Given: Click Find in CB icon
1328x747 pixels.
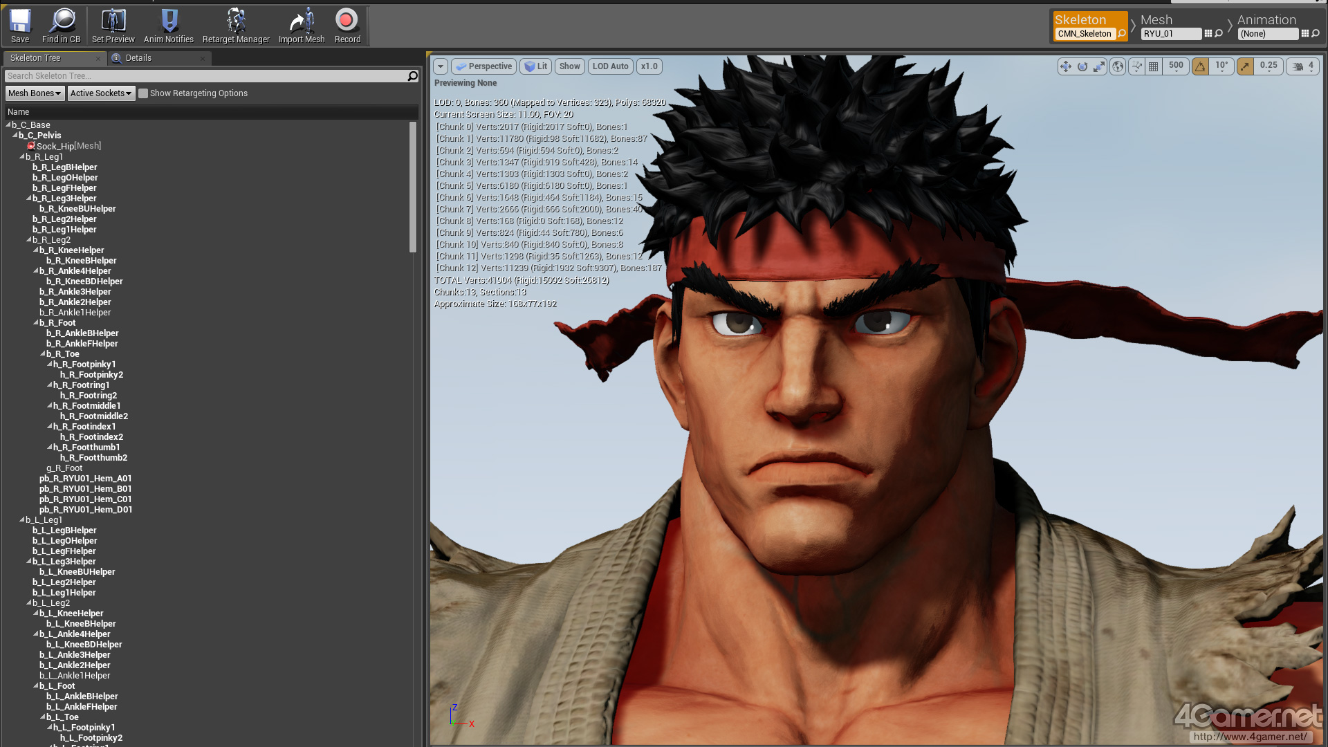Looking at the screenshot, I should [62, 26].
